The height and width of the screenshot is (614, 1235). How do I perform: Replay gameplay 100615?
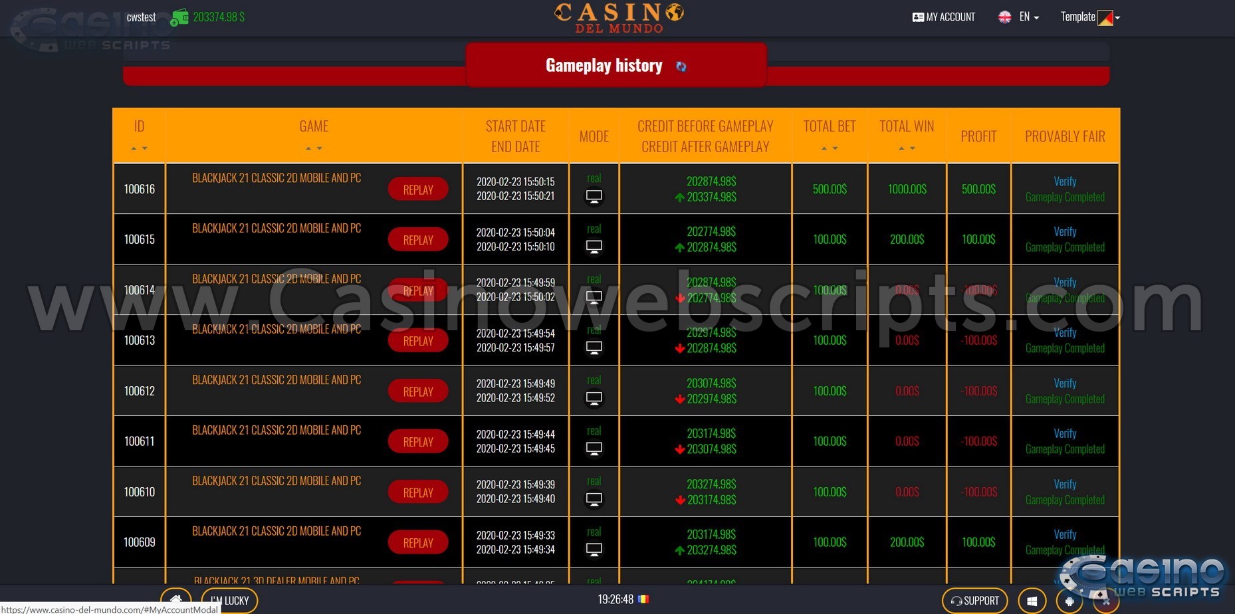[418, 240]
